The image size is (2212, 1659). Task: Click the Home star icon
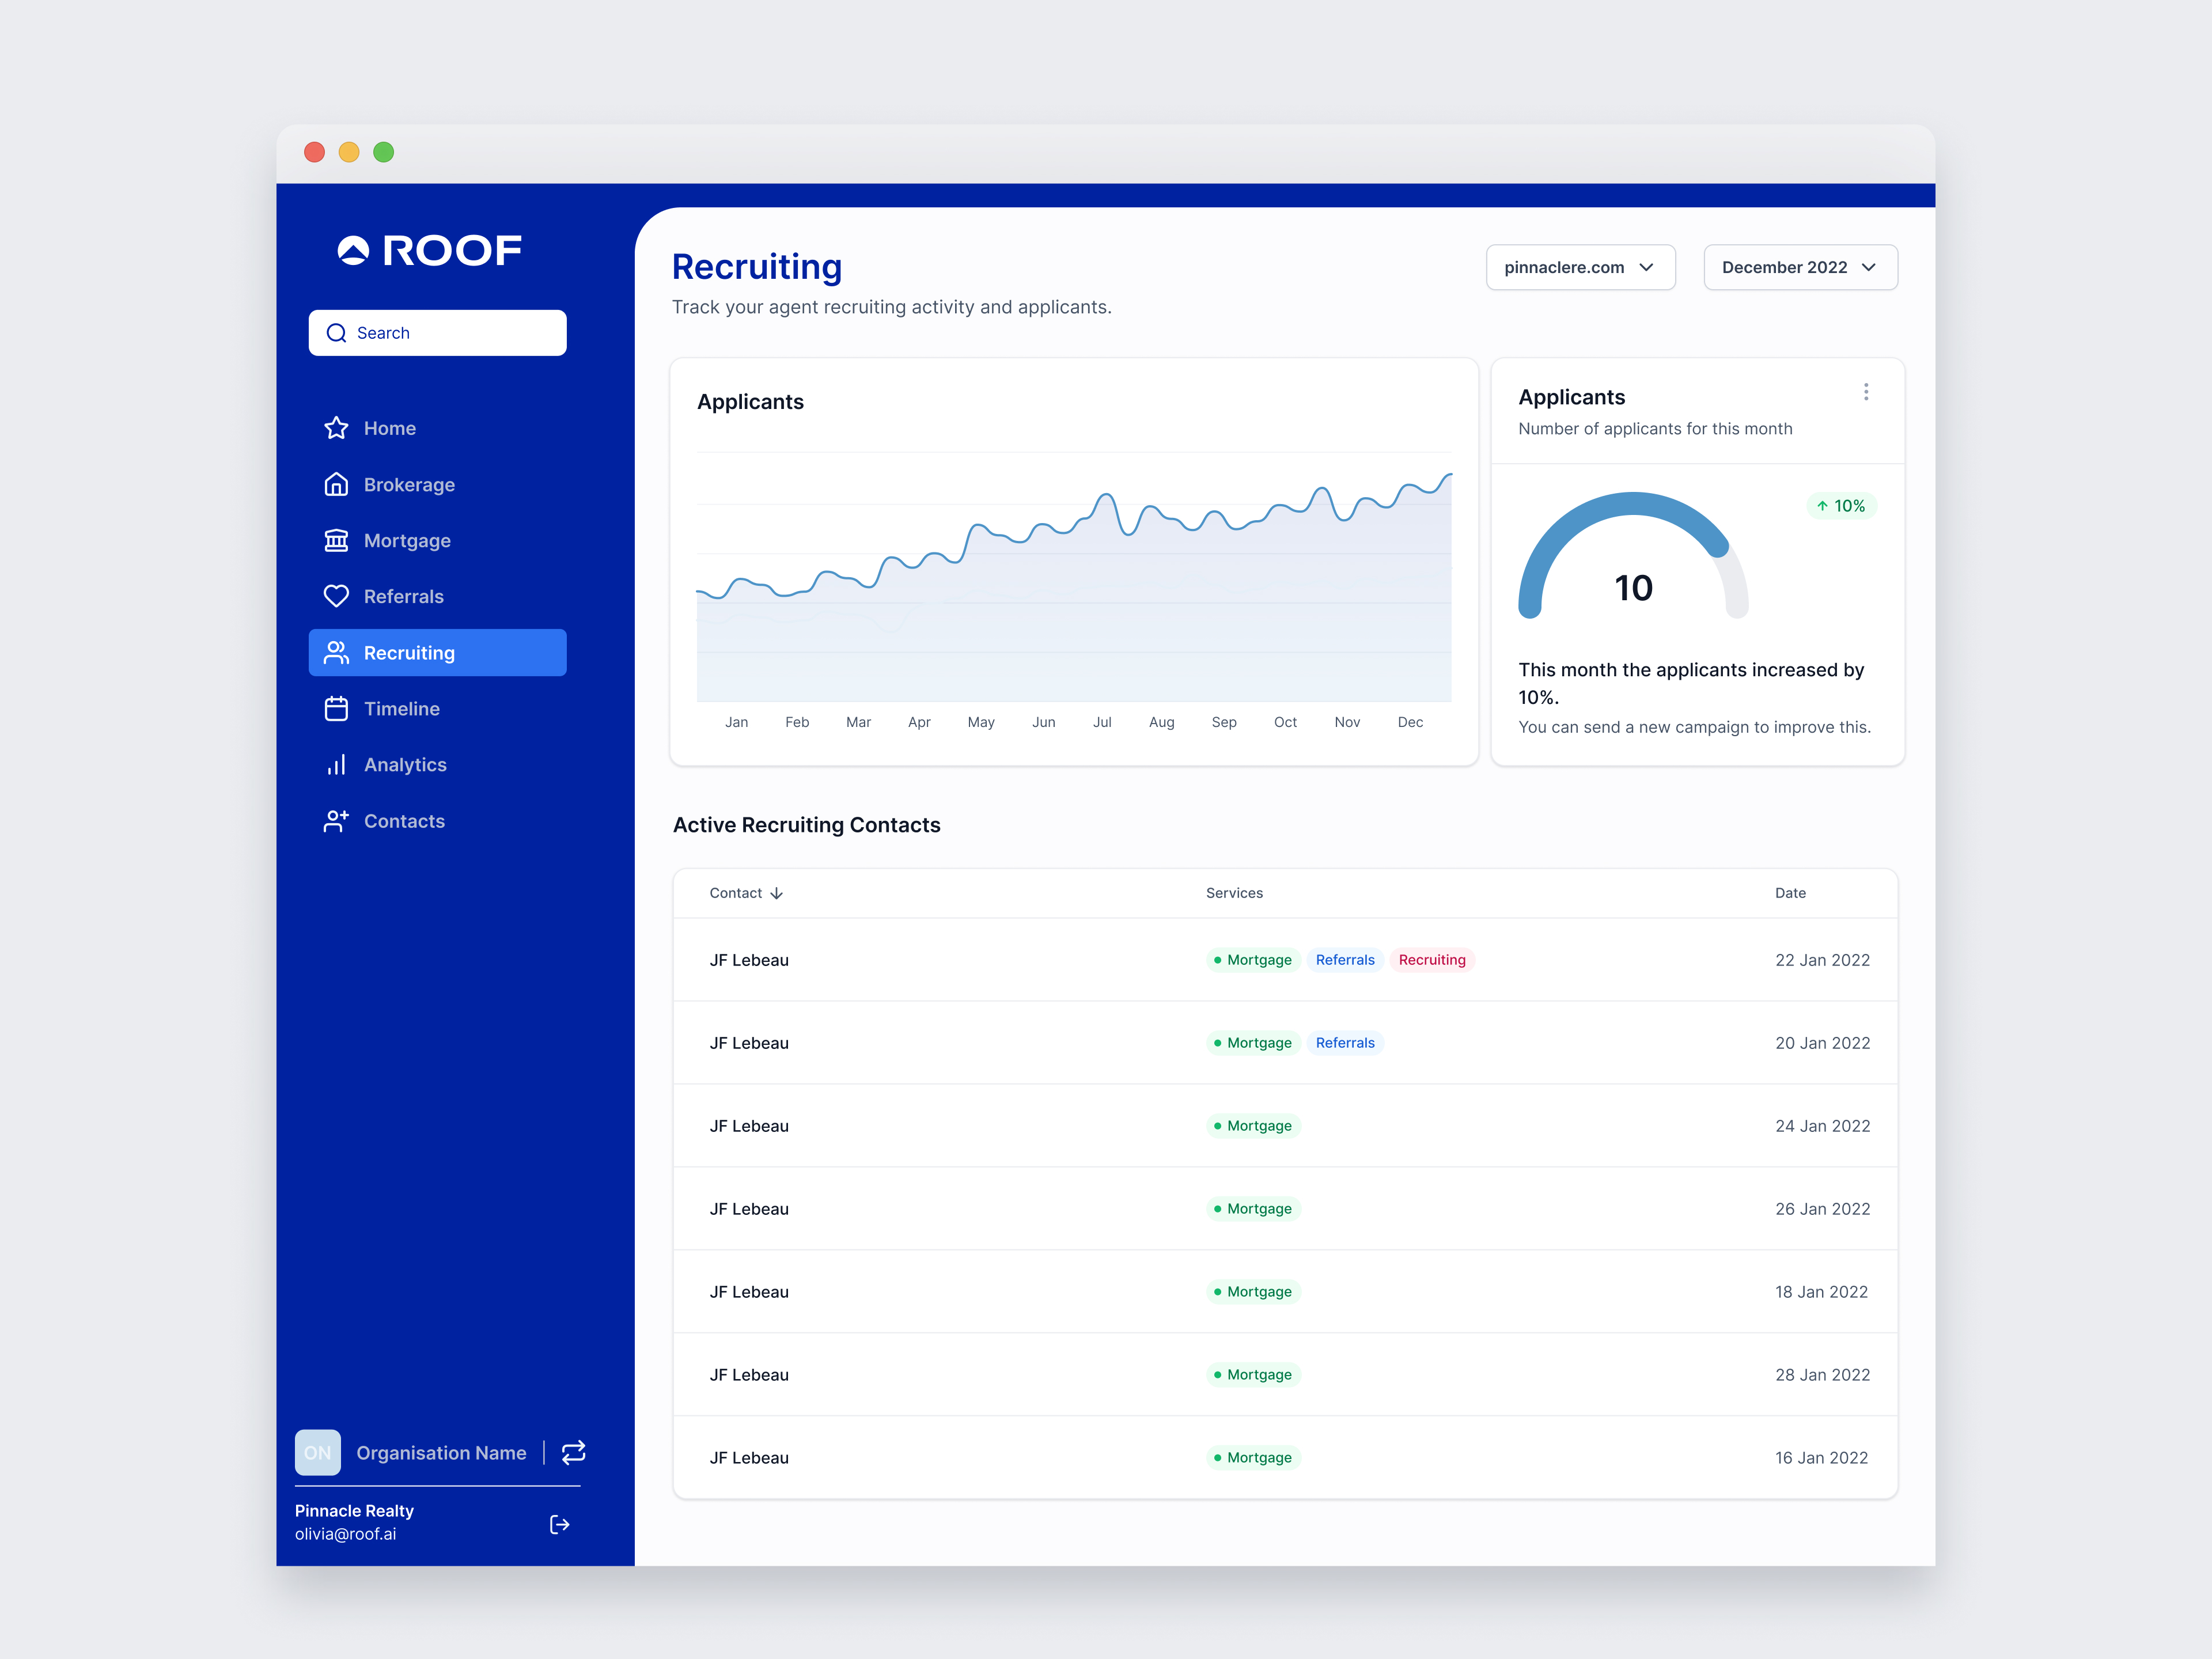pos(336,428)
